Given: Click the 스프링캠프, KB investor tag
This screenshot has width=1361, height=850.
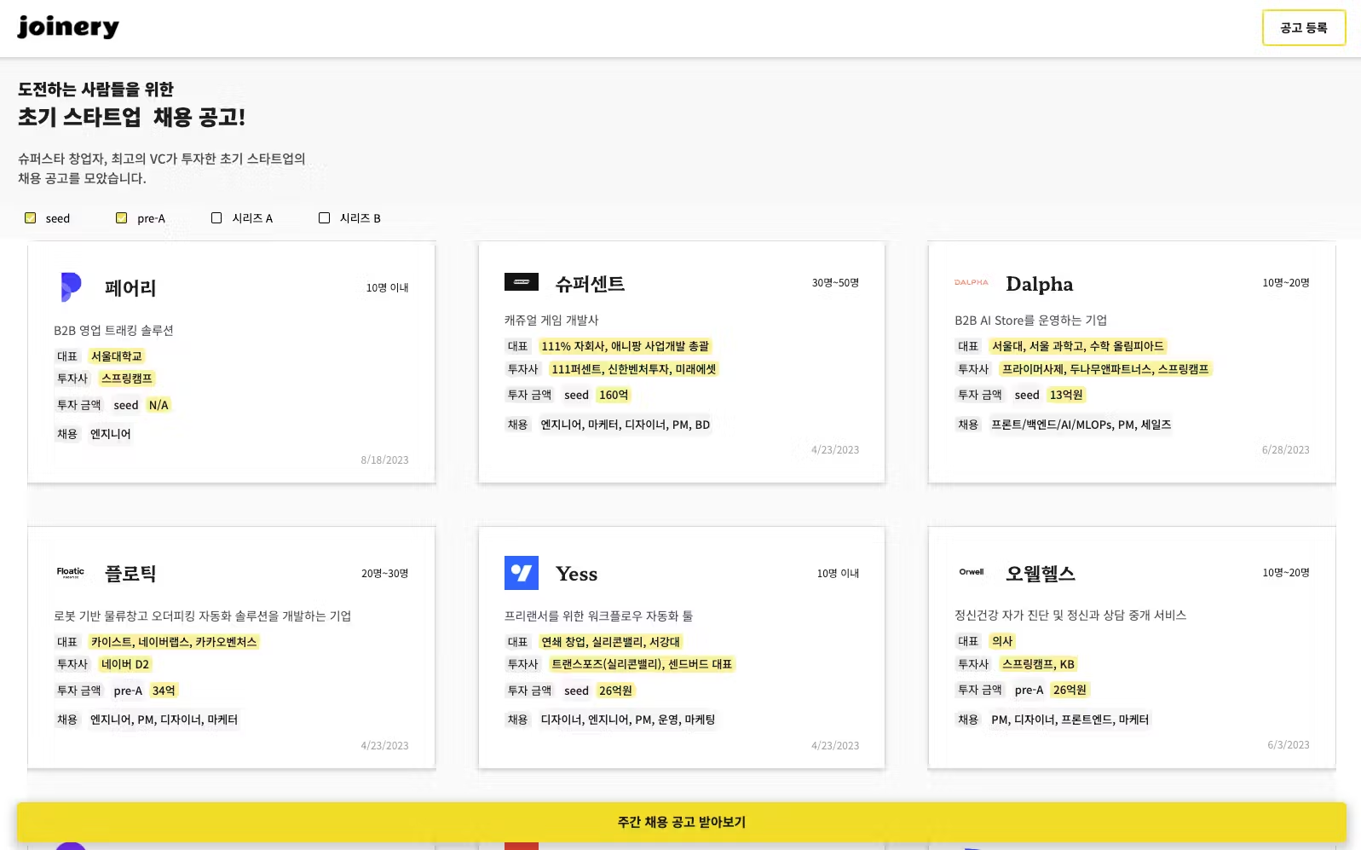Looking at the screenshot, I should (1038, 664).
